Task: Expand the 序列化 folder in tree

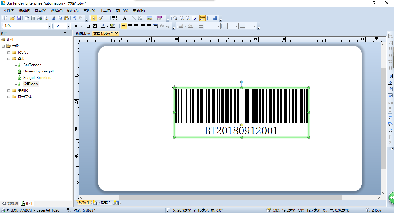Action: [9, 90]
